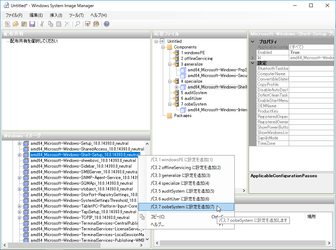Click cube icon of amd64_Microsoft-Windows-SharedAccess component

[26, 149]
